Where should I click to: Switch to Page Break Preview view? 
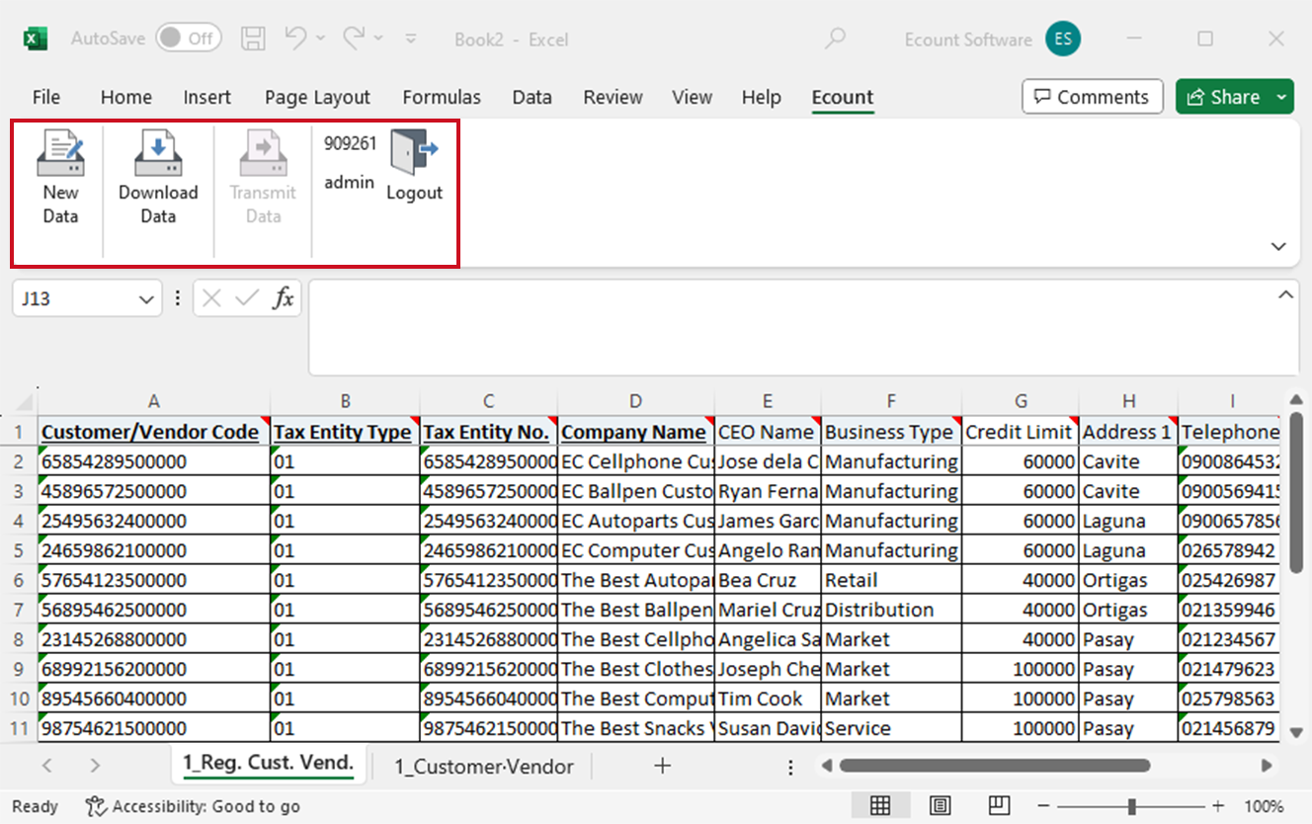pyautogui.click(x=1000, y=805)
